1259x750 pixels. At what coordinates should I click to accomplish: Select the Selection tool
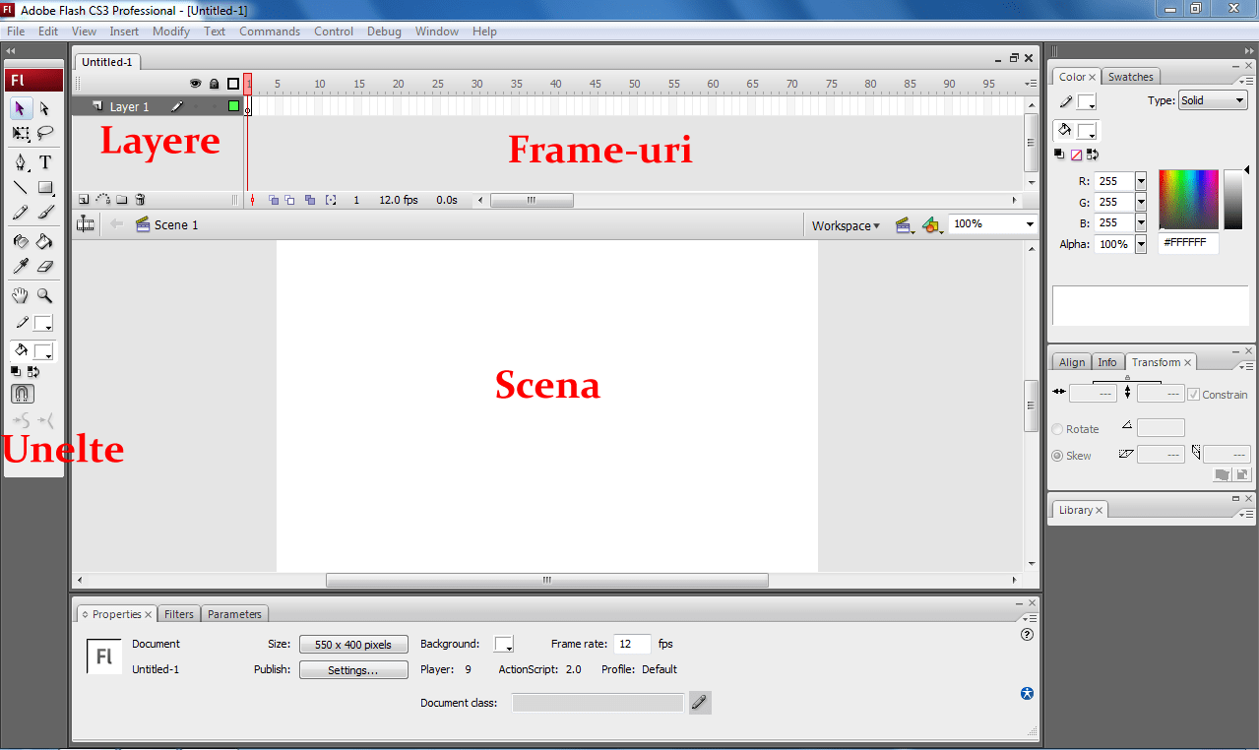[x=21, y=108]
